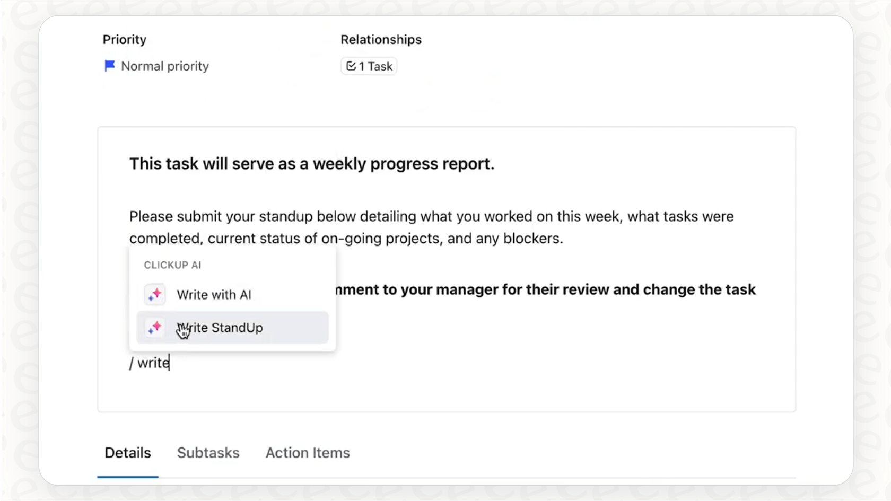Click the 'Please submit your standup' paragraph

point(431,217)
